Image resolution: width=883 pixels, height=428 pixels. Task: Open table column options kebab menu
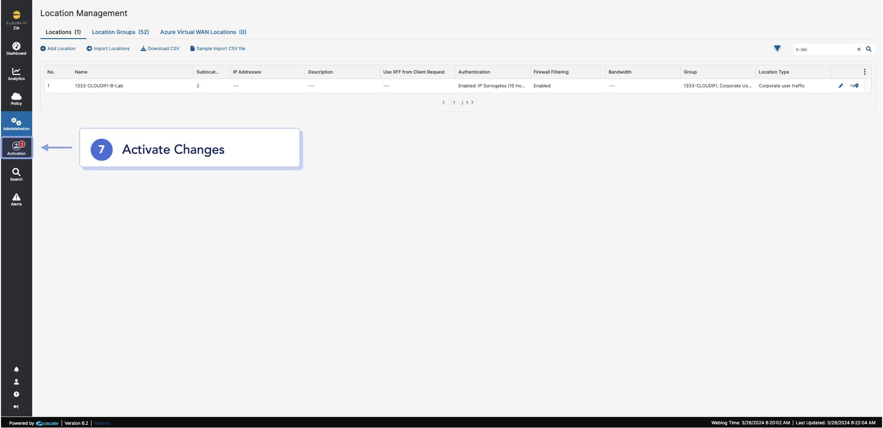865,72
